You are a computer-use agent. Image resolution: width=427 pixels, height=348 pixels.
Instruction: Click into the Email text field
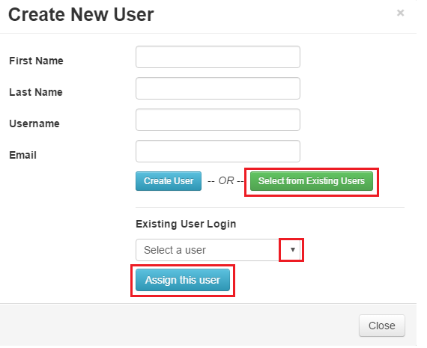point(218,151)
